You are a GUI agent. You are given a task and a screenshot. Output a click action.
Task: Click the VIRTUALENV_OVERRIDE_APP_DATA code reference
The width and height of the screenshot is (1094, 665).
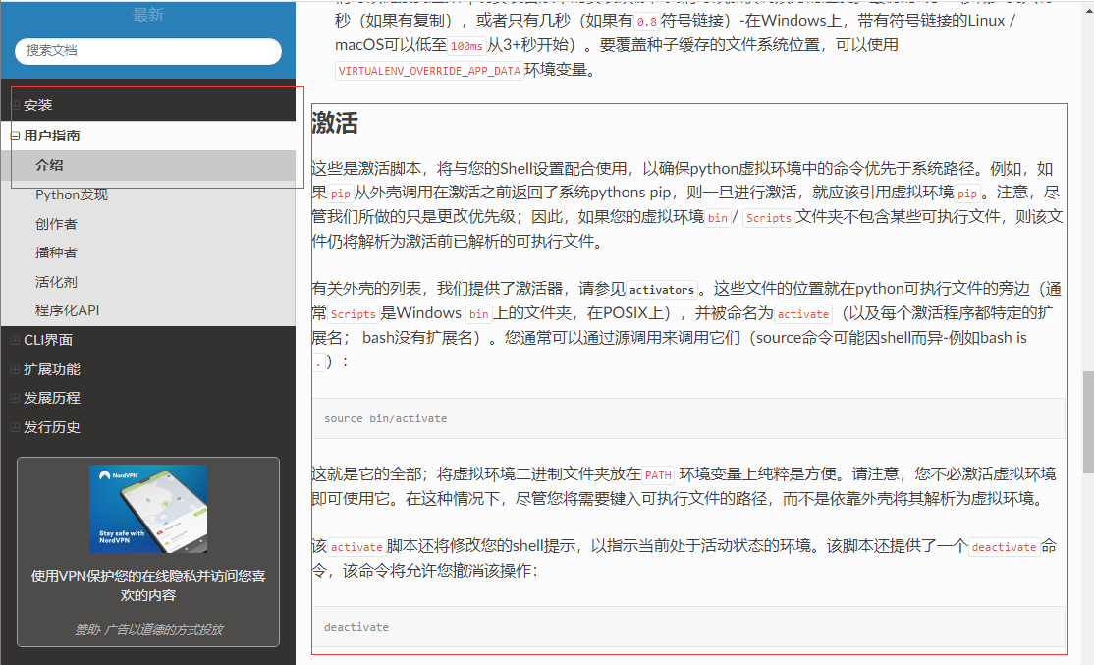[429, 70]
